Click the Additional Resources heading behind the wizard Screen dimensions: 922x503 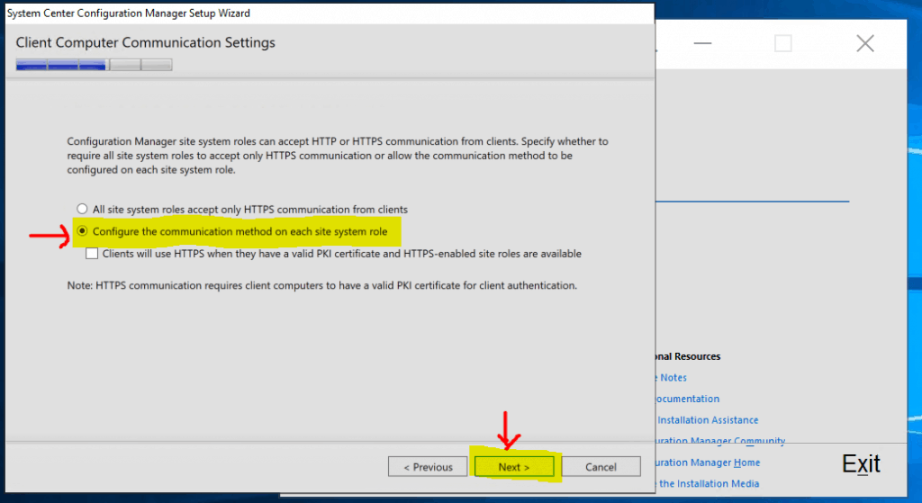point(688,356)
